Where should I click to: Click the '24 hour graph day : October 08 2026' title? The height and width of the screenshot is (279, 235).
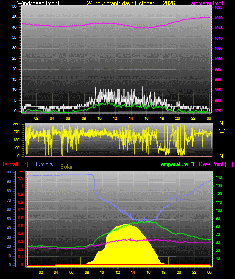131,3
